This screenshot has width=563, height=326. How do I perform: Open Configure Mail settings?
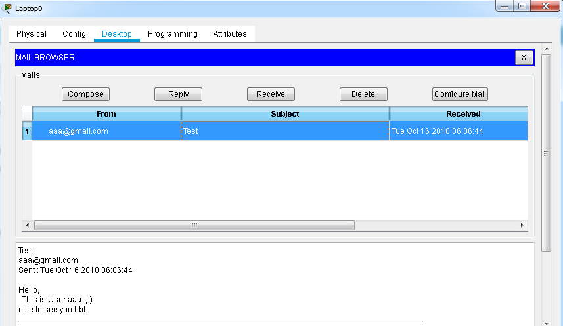point(460,94)
